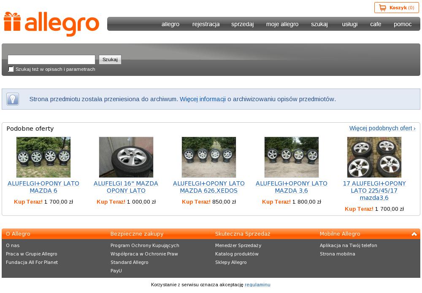Click the O Allegro footer heading
422x293 pixels.
(18, 234)
